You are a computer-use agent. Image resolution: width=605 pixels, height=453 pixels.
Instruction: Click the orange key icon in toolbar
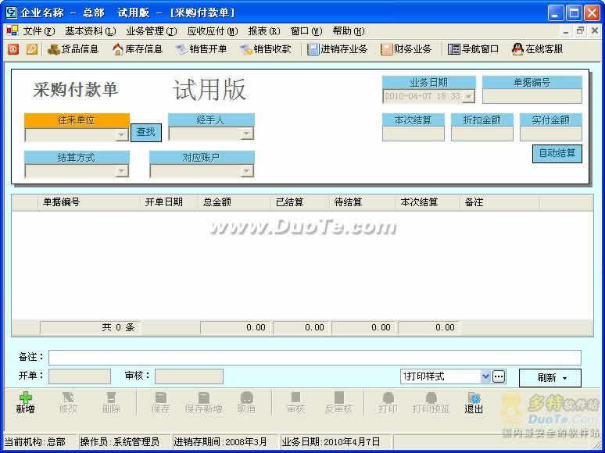[32, 49]
